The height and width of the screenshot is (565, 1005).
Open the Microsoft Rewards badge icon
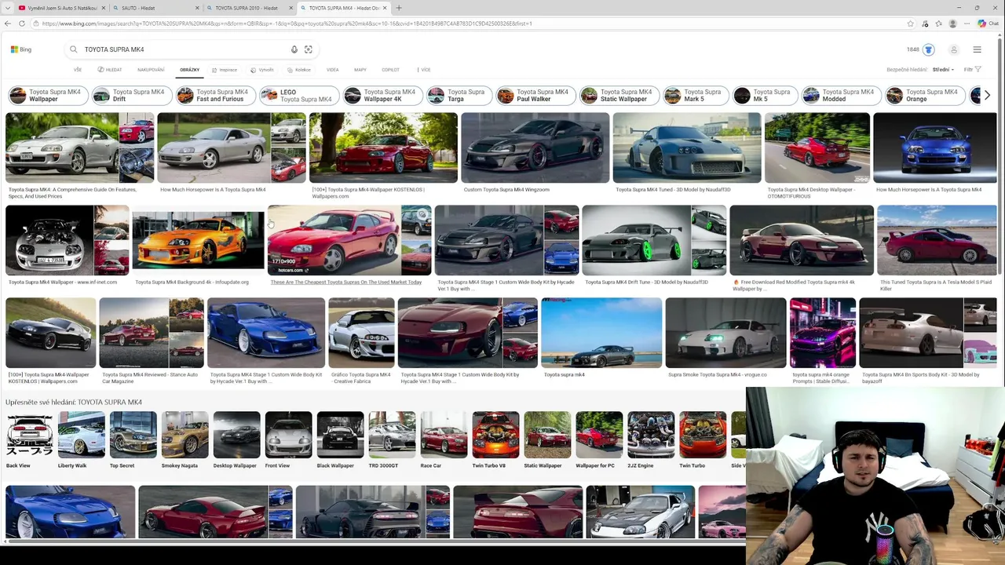point(928,49)
